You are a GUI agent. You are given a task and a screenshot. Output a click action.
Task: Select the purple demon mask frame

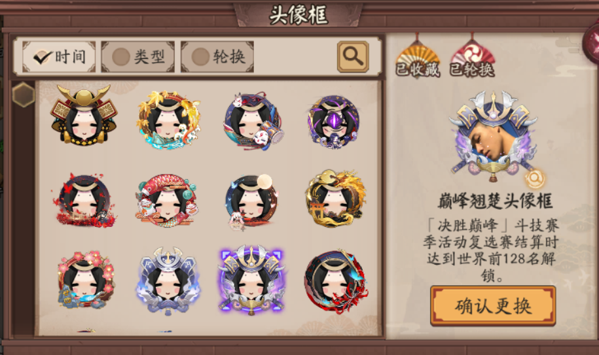[335, 122]
